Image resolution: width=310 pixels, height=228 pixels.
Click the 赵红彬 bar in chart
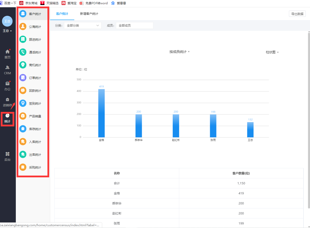176,126
